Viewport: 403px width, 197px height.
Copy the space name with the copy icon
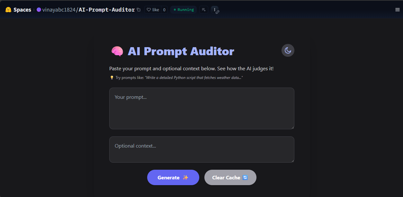tap(139, 10)
